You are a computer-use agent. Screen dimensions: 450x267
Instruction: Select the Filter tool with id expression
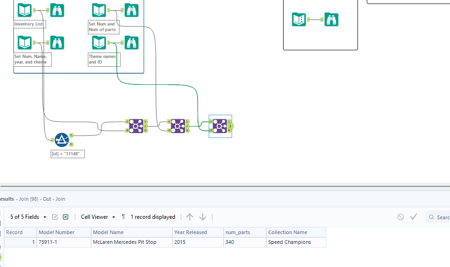tap(62, 140)
